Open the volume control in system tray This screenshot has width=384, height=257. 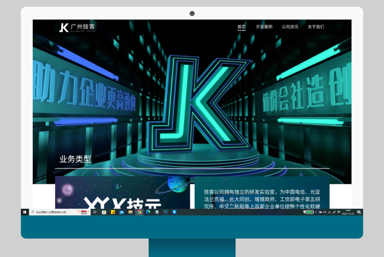point(325,212)
